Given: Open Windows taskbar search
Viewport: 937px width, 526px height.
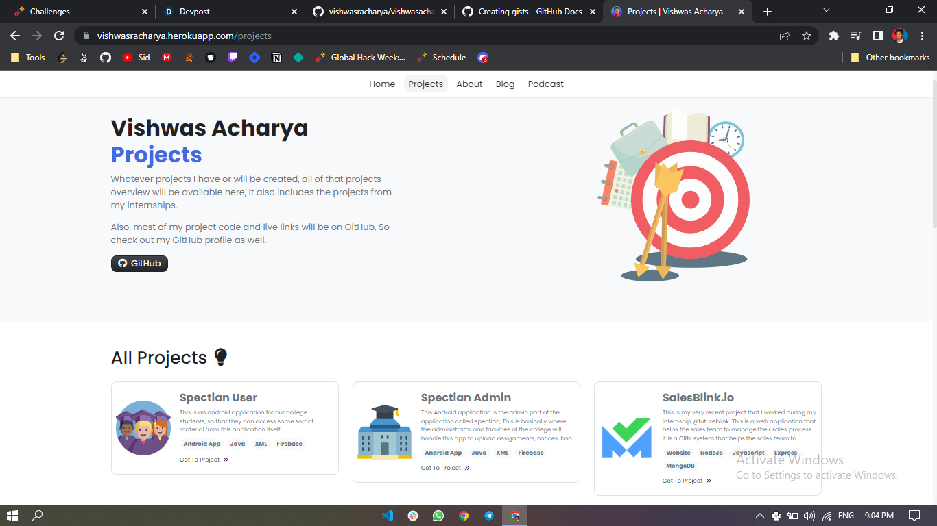Looking at the screenshot, I should click(x=38, y=516).
